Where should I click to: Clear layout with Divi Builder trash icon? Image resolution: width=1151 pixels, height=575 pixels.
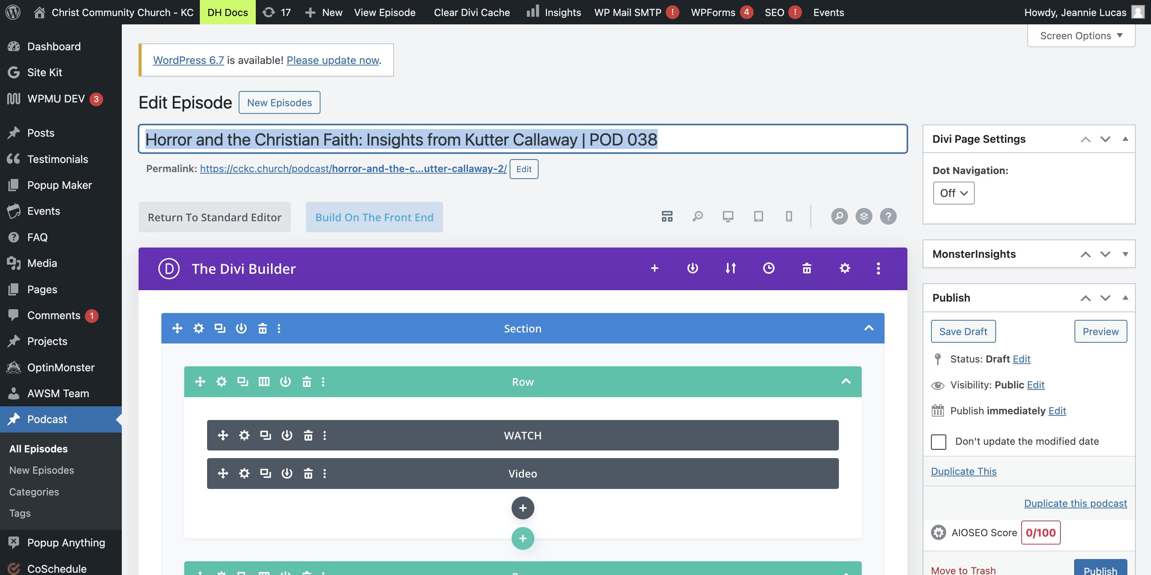pos(807,268)
